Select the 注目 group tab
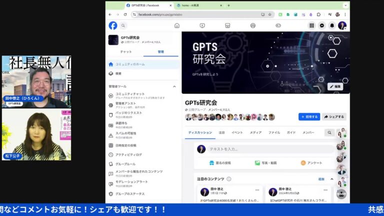 pyautogui.click(x=221, y=132)
